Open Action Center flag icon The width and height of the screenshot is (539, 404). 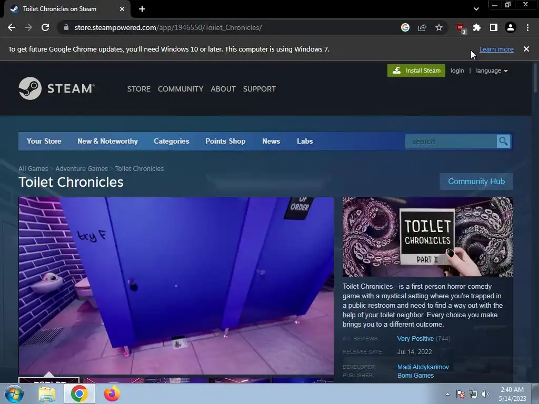tap(460, 394)
